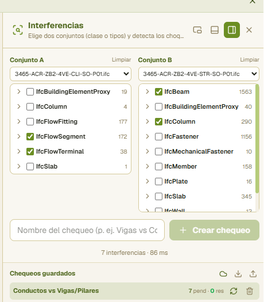Delete the Conductos vs Vigas/Pilares check
Screen dimensions: 264x302
(x=250, y=291)
